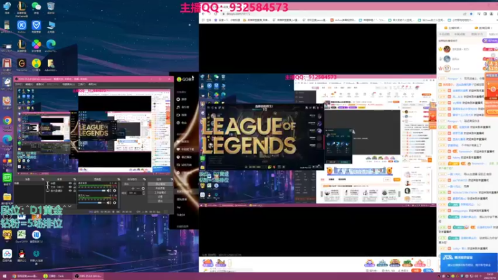Lock the second OBS text source
Screen dimensions: 498x280
(75, 187)
